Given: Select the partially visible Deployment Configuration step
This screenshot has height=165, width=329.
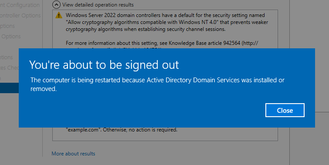Looking at the screenshot, I should tap(20, 5).
